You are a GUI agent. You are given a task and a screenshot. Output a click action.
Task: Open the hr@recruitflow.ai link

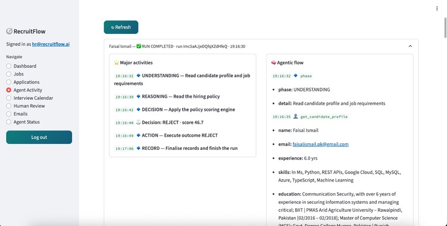[50, 44]
